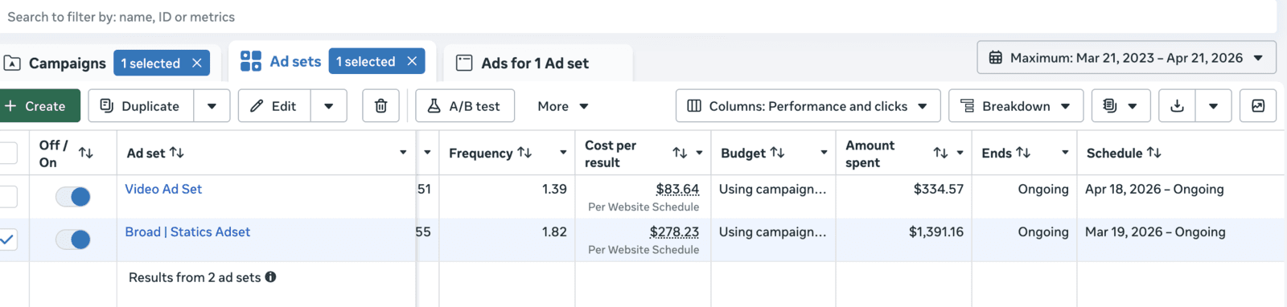
Task: Open Ad set column options caret
Action: coord(403,153)
